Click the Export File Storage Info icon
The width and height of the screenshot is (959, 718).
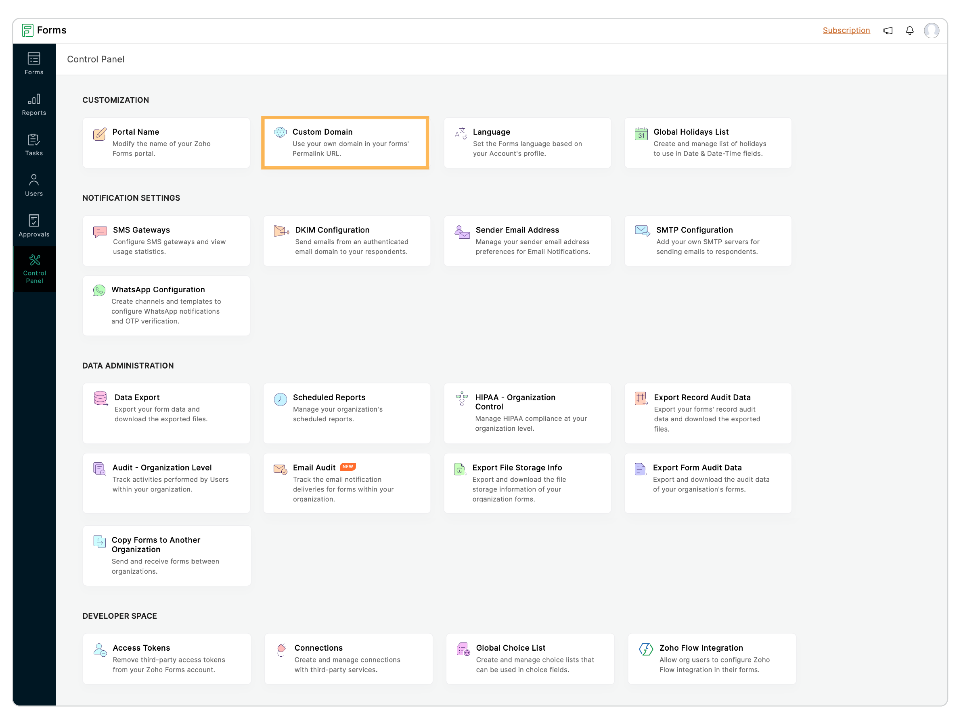point(460,468)
